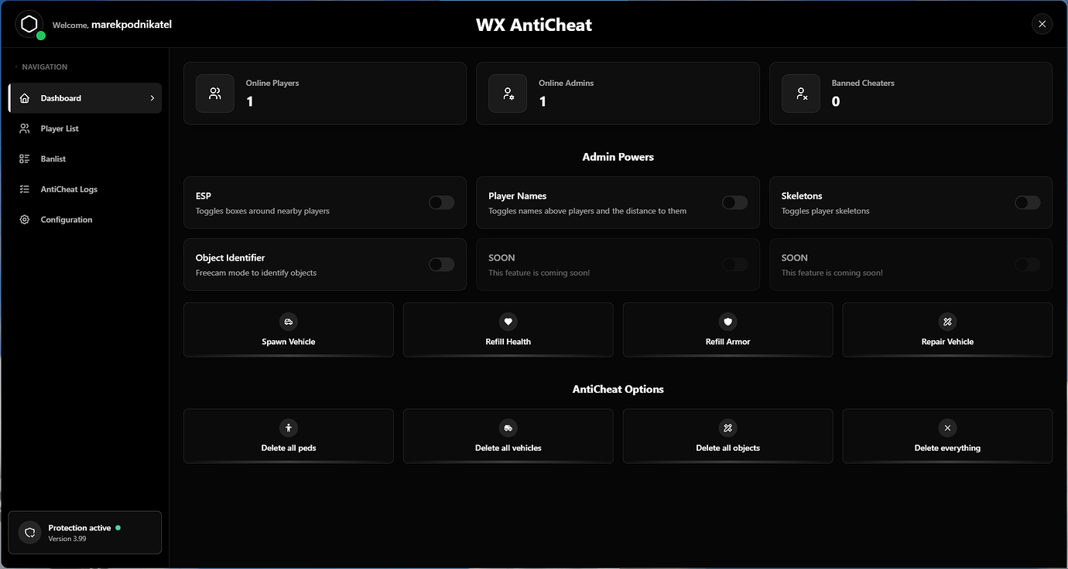The width and height of the screenshot is (1068, 569).
Task: Click the chevron on the Dashboard entry
Action: 152,98
